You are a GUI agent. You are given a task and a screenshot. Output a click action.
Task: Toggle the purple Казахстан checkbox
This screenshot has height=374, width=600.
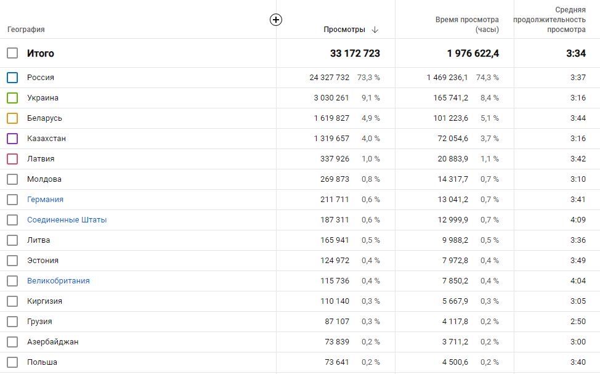12,139
